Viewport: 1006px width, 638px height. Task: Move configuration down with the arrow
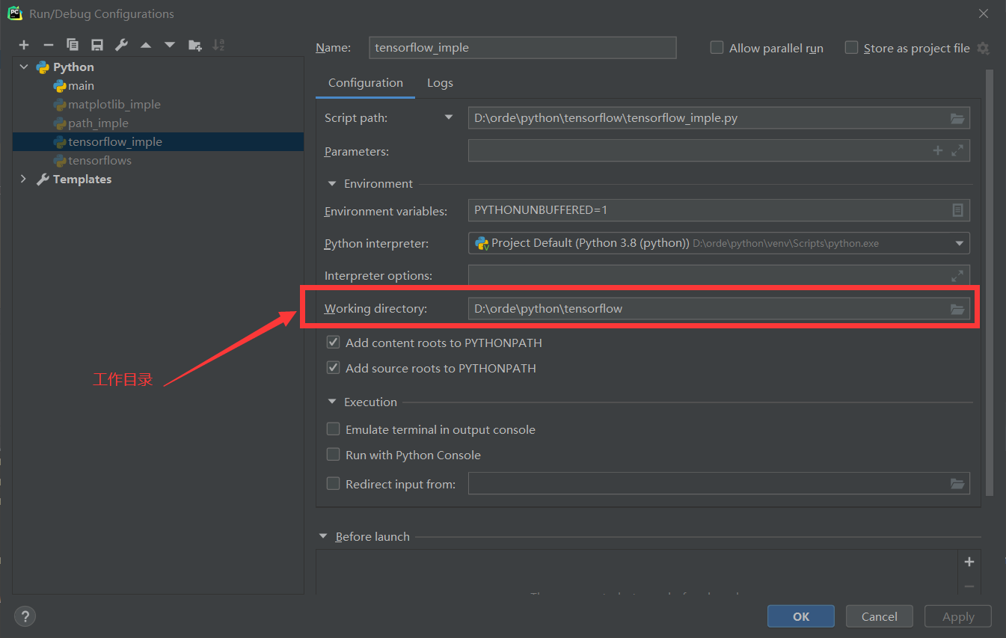pyautogui.click(x=170, y=46)
